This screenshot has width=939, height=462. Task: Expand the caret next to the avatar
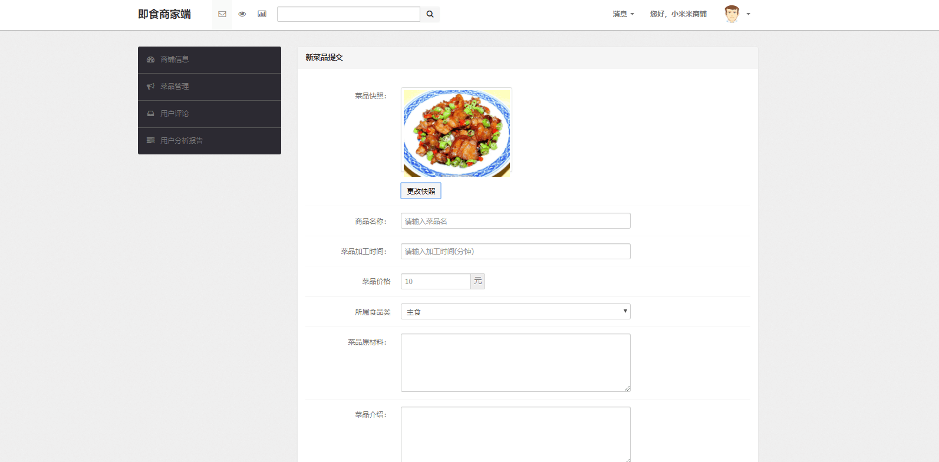tap(749, 14)
